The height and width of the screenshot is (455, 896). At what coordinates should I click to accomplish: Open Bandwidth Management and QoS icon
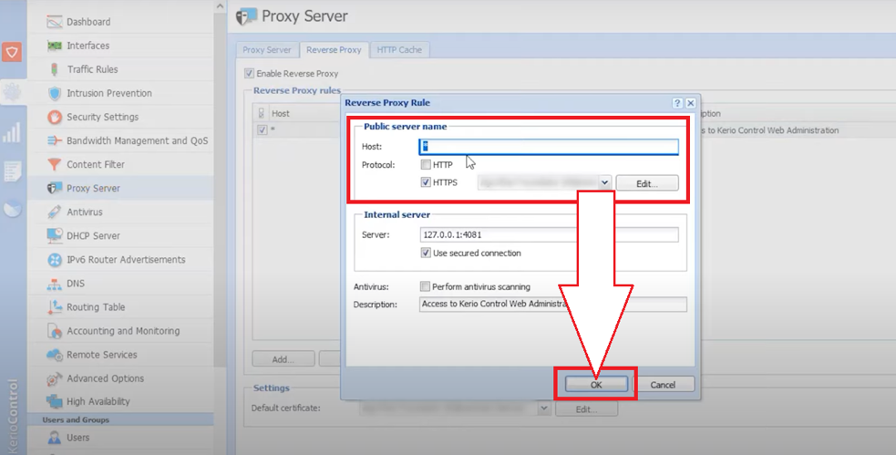point(55,140)
